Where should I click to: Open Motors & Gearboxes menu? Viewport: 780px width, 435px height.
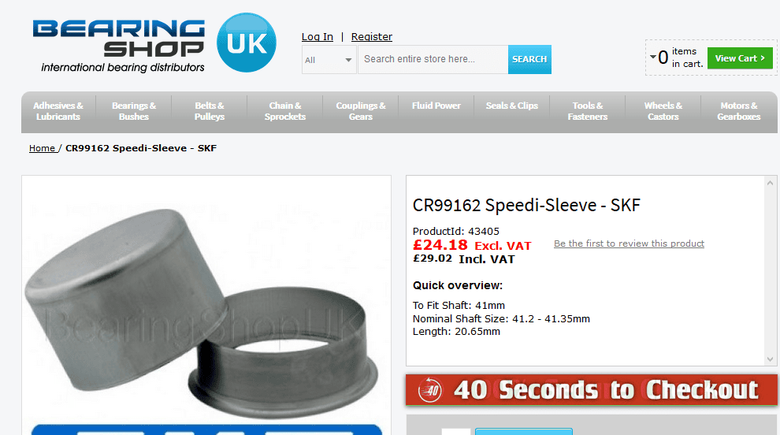coord(739,111)
